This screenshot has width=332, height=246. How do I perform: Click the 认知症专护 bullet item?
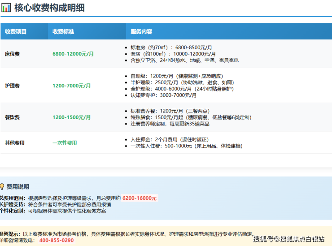(163, 95)
